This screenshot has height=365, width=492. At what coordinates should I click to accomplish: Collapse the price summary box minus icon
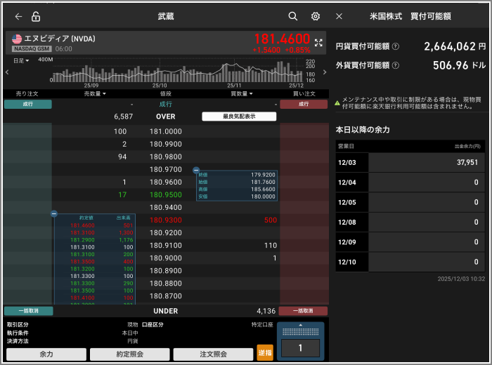point(196,170)
